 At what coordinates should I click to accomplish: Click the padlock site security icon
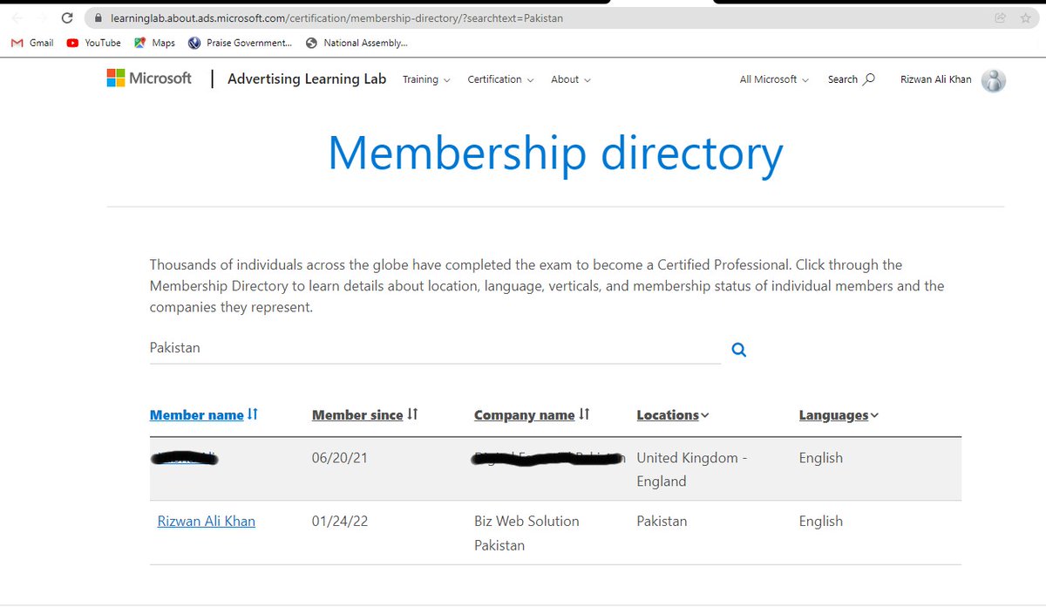tap(98, 17)
